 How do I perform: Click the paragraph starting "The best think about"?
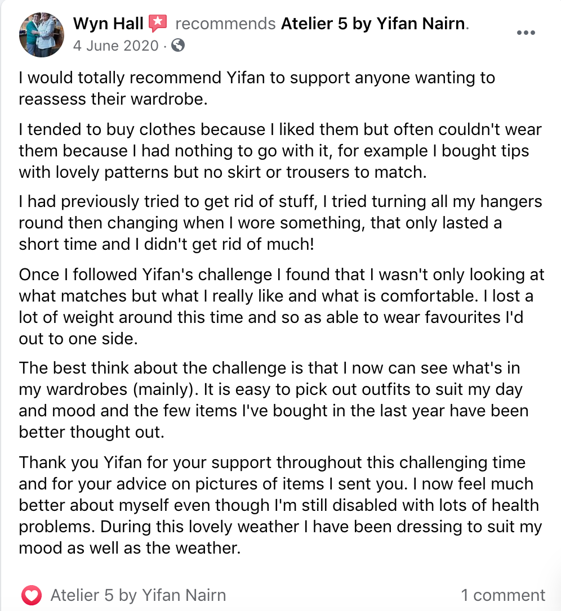[273, 399]
